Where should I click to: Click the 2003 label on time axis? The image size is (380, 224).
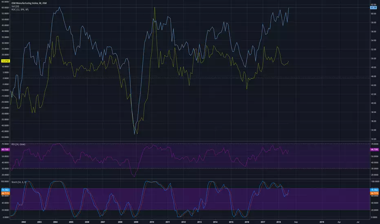[39, 222]
